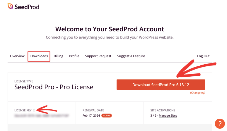Click the 3 / 5 site activations count
Screen dimensions: 227x131
(153, 116)
